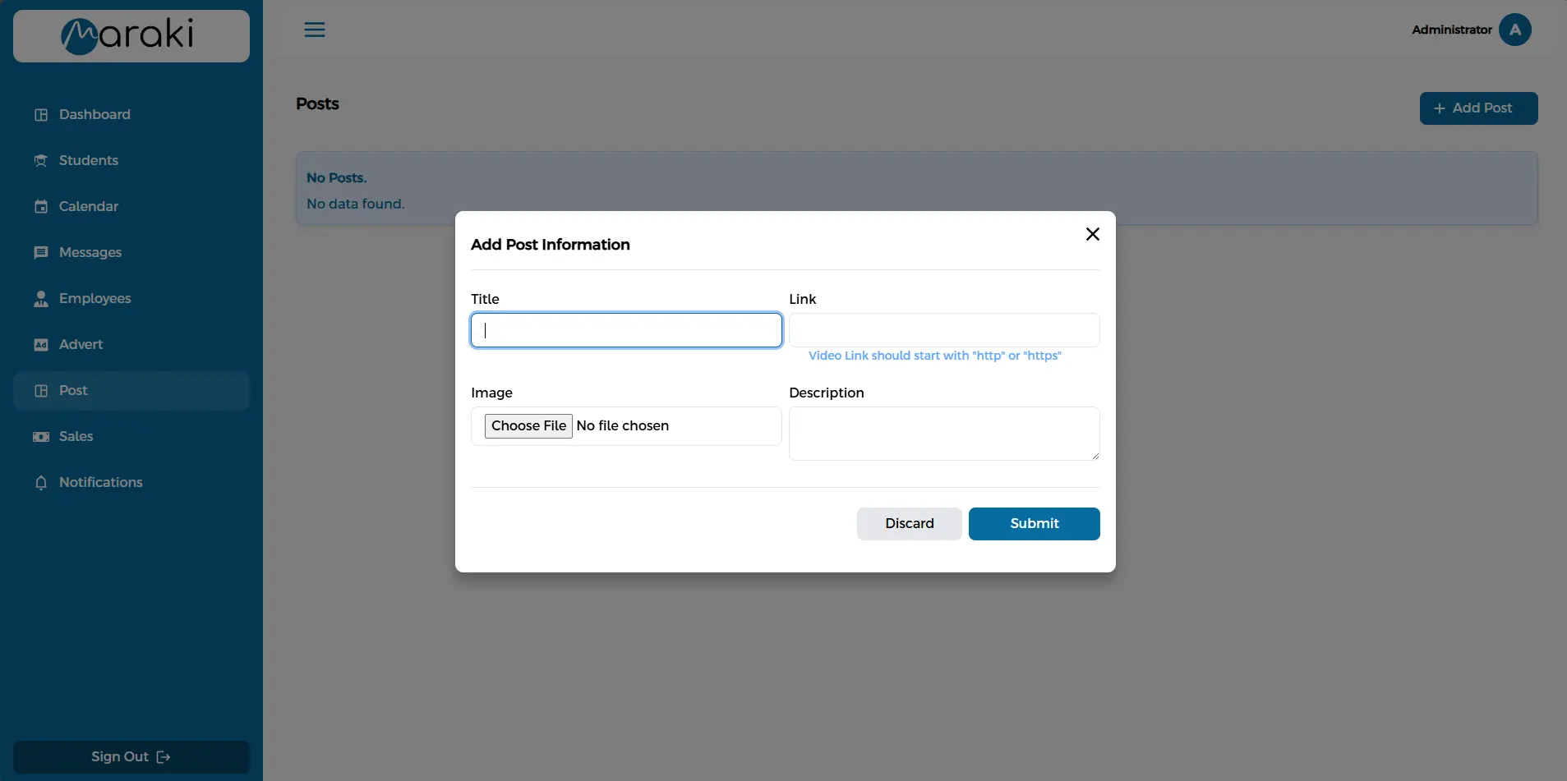The height and width of the screenshot is (781, 1567).
Task: Focus the Title text field
Action: click(x=626, y=331)
